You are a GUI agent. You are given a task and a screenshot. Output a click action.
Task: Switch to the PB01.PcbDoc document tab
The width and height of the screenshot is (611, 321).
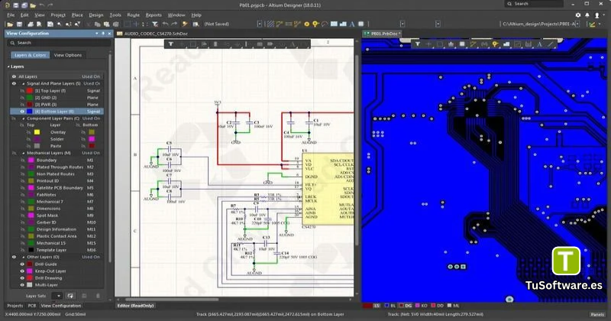(382, 34)
